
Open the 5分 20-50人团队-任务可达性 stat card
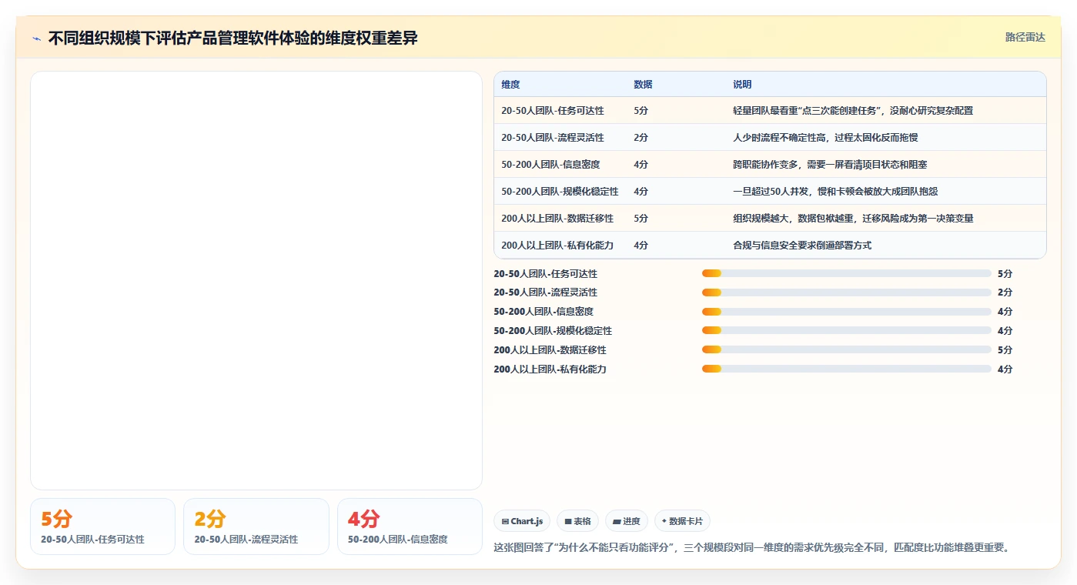pyautogui.click(x=102, y=526)
